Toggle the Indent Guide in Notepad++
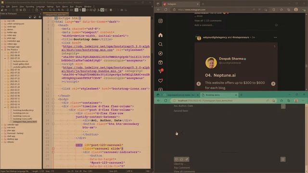The image size is (308, 173). tap(84, 10)
